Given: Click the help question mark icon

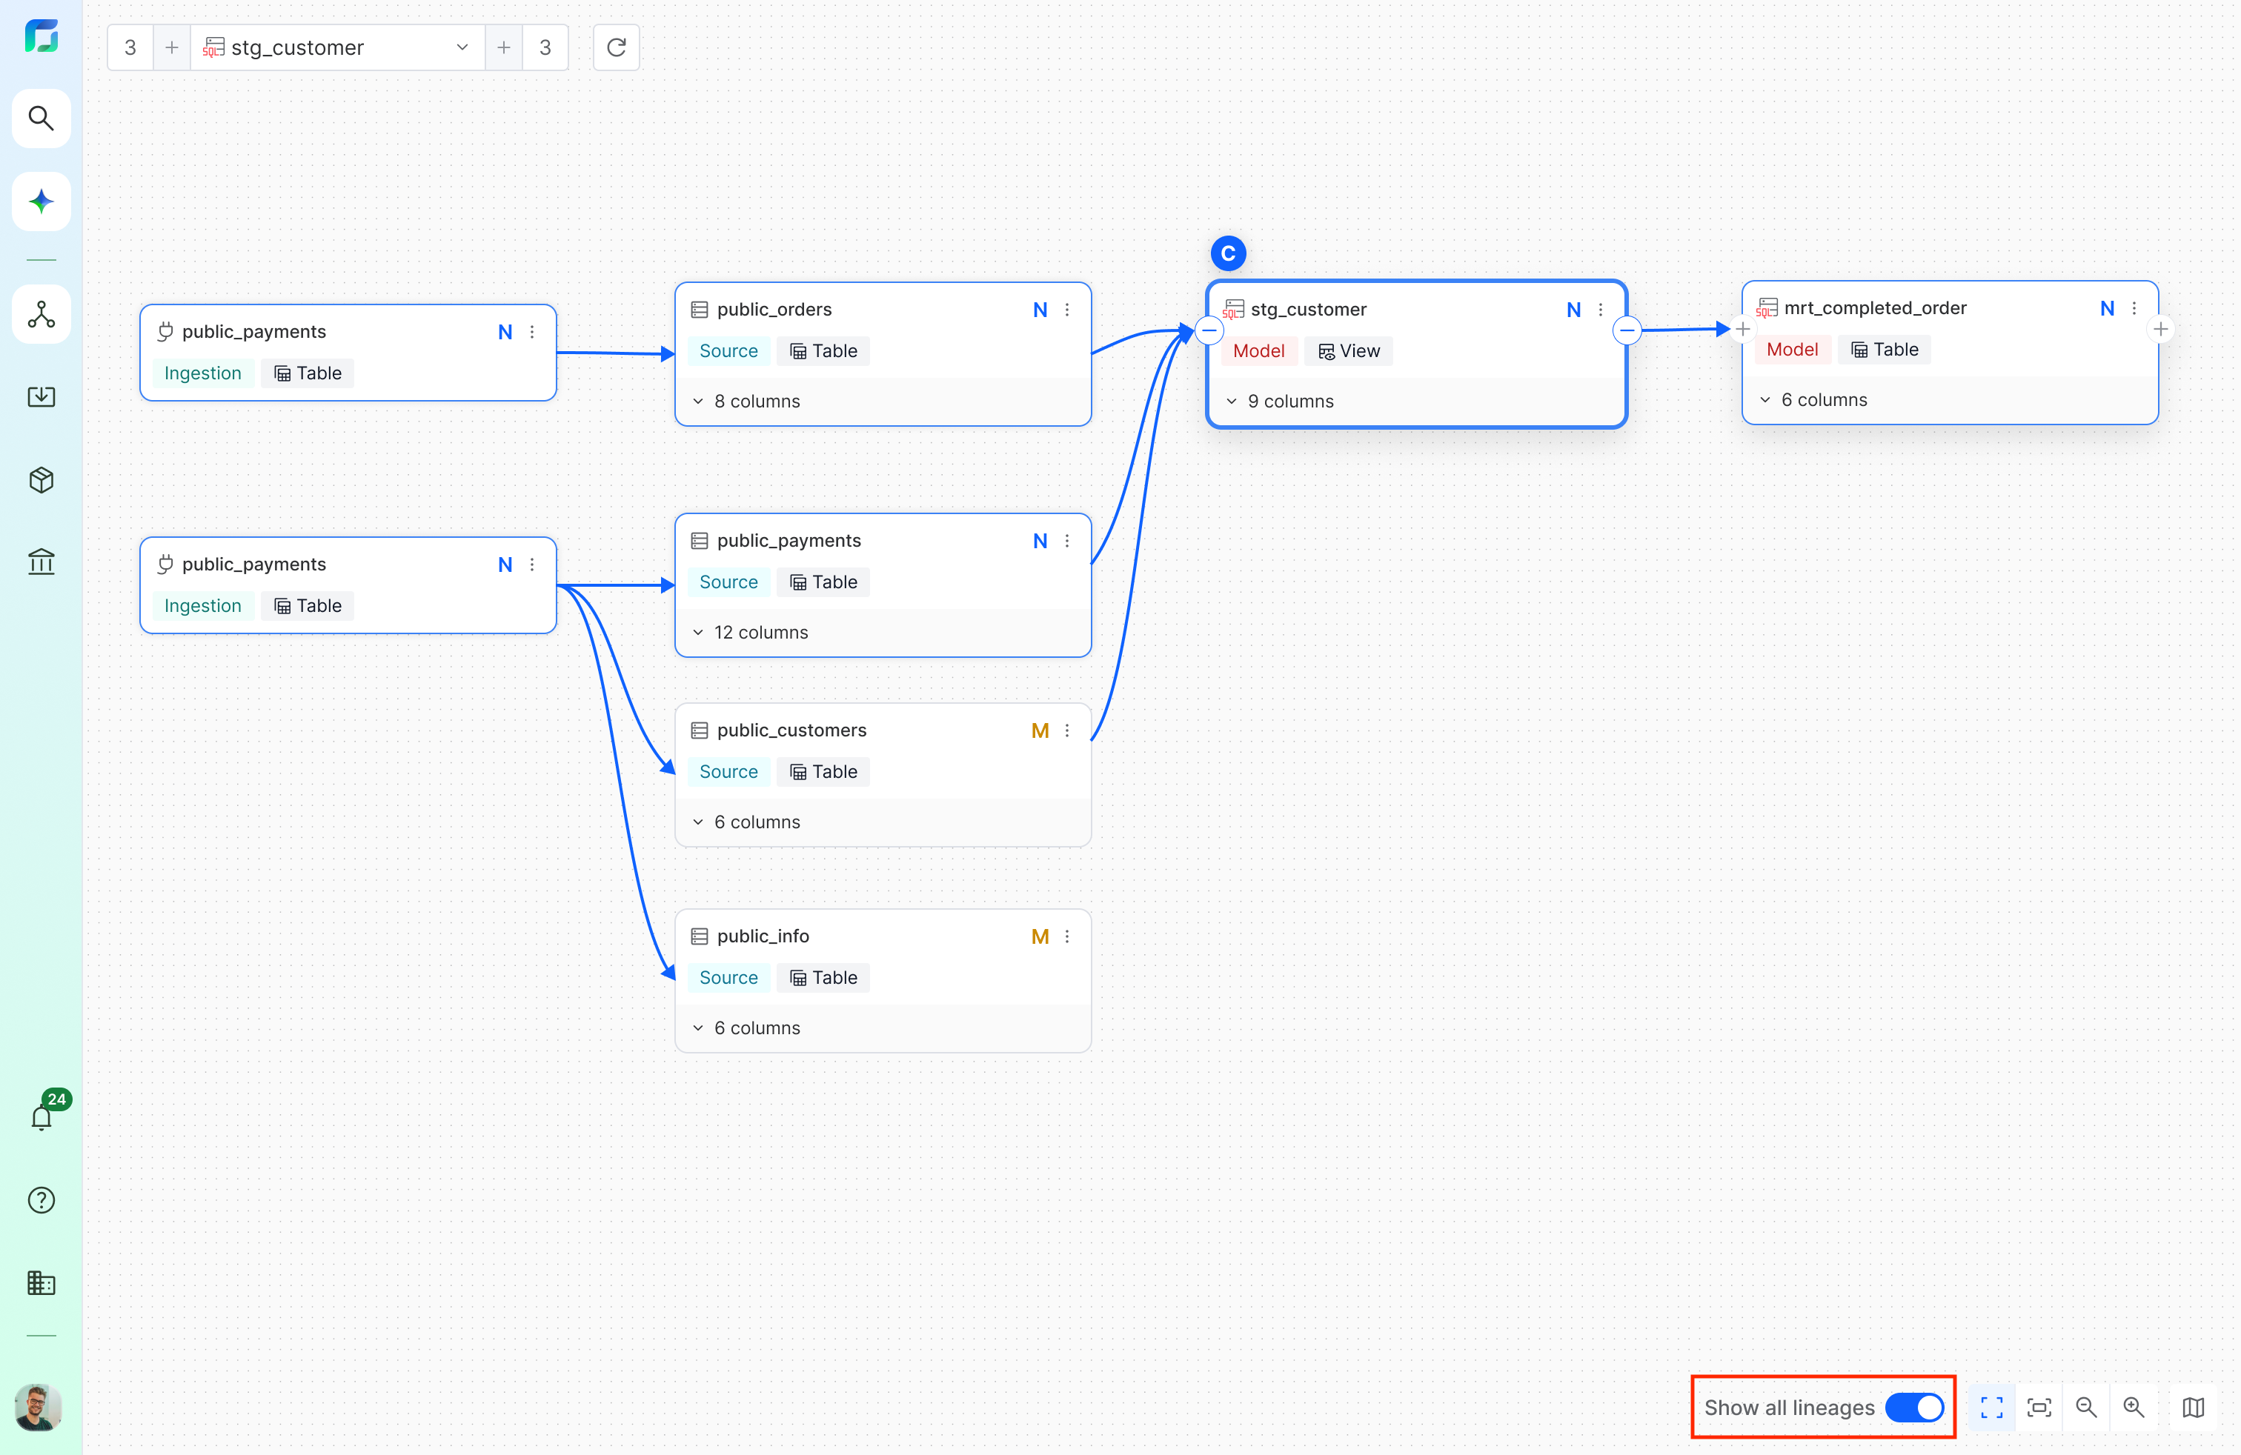Looking at the screenshot, I should pyautogui.click(x=41, y=1200).
